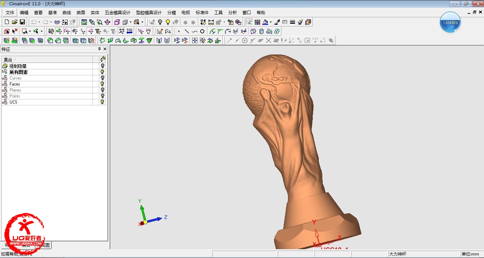
Task: Zoom to fit all with the framed magnifier icon
Action: point(84,22)
